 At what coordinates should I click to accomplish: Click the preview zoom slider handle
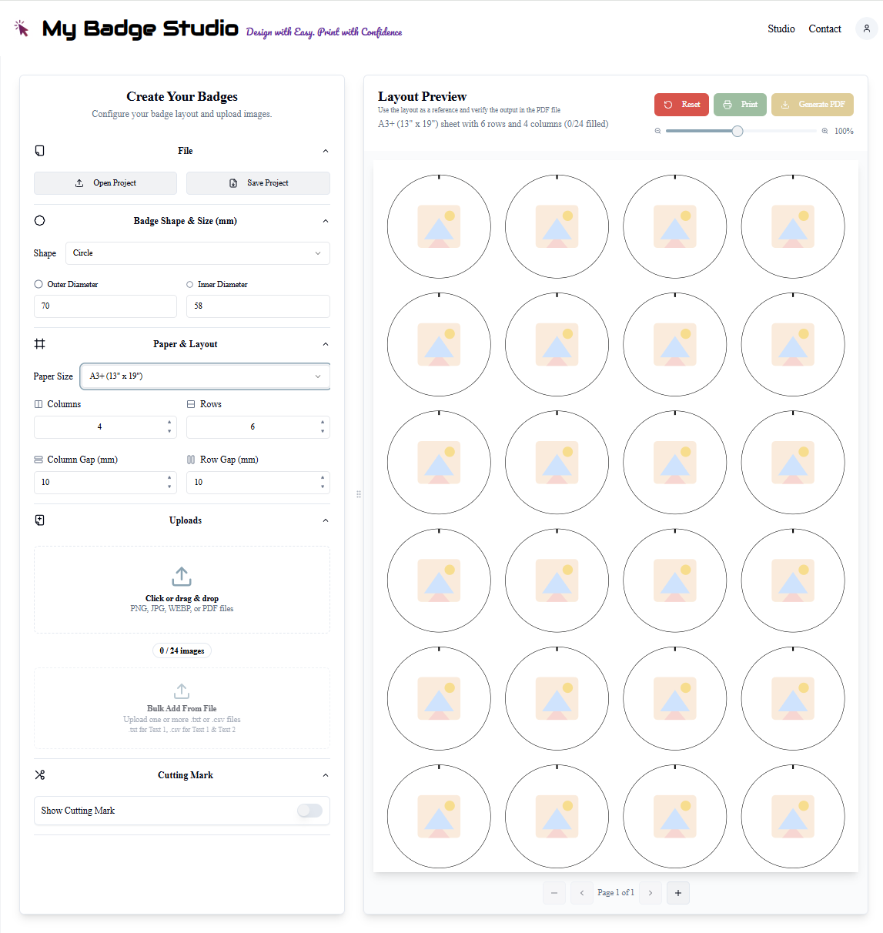[738, 131]
